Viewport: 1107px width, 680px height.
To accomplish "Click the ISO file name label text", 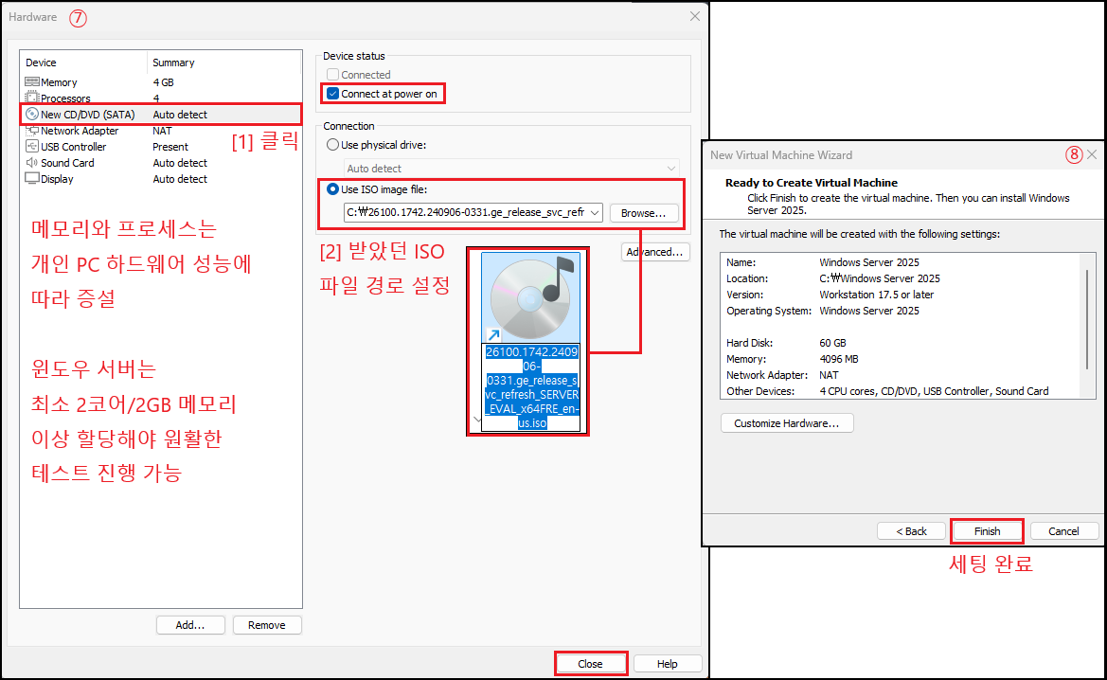I will click(x=532, y=387).
